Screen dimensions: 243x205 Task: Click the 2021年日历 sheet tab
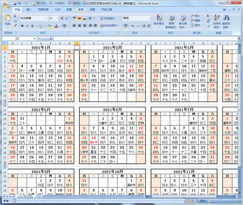25,197
